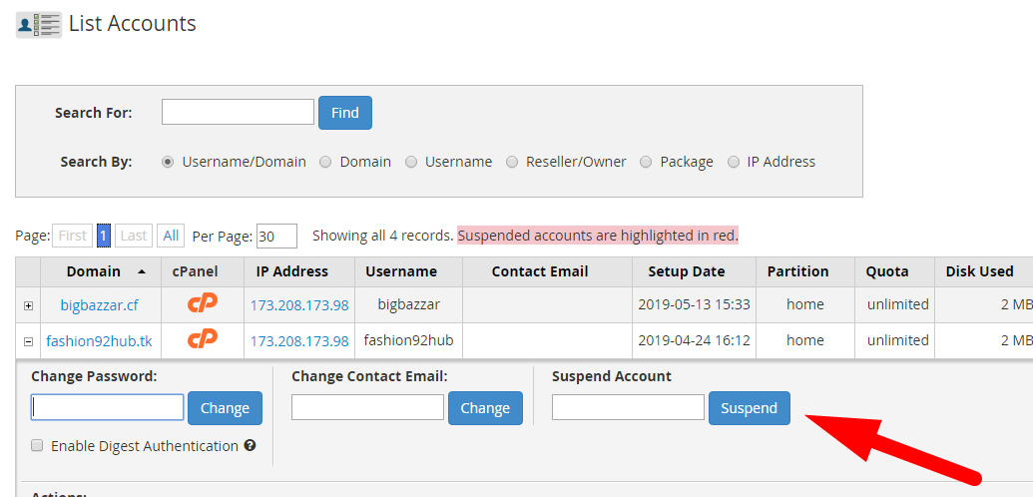
Task: Click the Change Contact Email input
Action: tap(367, 407)
